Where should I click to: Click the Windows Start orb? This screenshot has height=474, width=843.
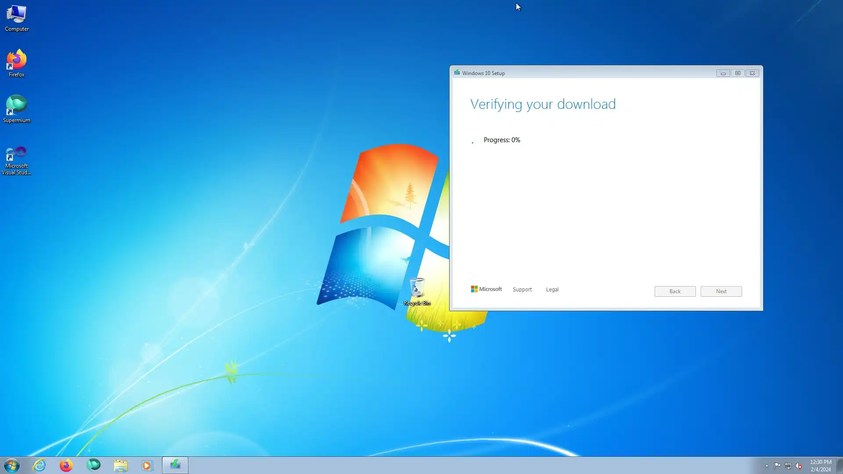pos(12,465)
